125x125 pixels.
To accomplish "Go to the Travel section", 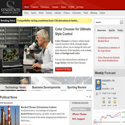I will click(x=85, y=13).
